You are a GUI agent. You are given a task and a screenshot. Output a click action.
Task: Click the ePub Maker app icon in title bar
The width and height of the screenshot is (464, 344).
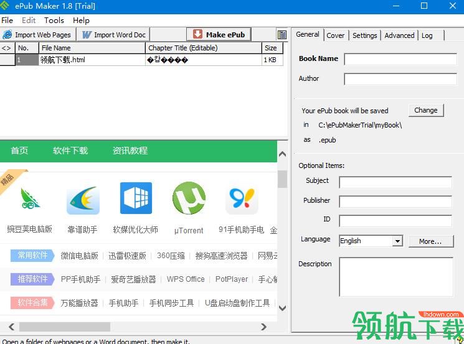5,5
